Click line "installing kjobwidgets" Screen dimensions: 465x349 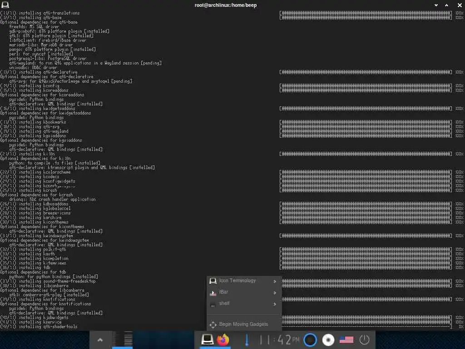point(34,318)
